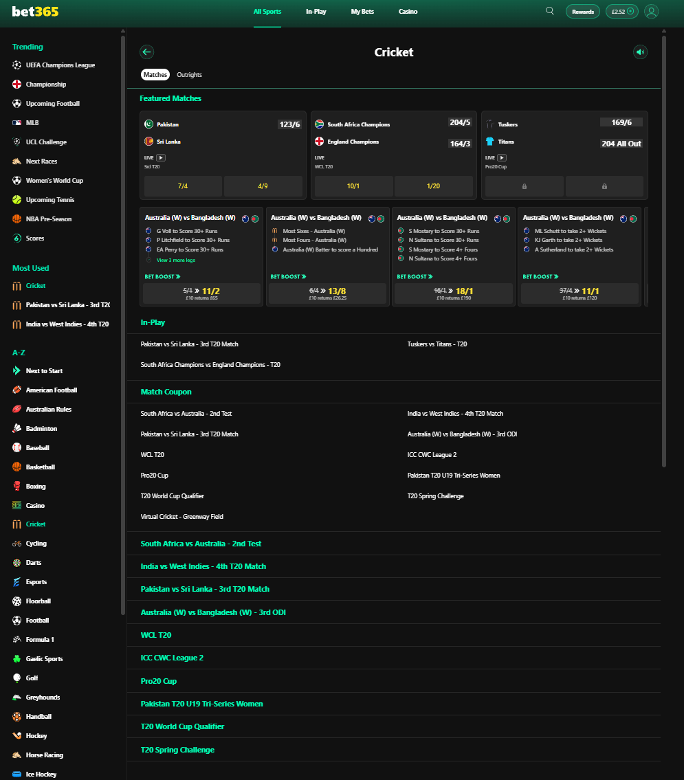Image resolution: width=684 pixels, height=780 pixels.
Task: Open Scores in Trending sidebar
Action: tap(35, 238)
